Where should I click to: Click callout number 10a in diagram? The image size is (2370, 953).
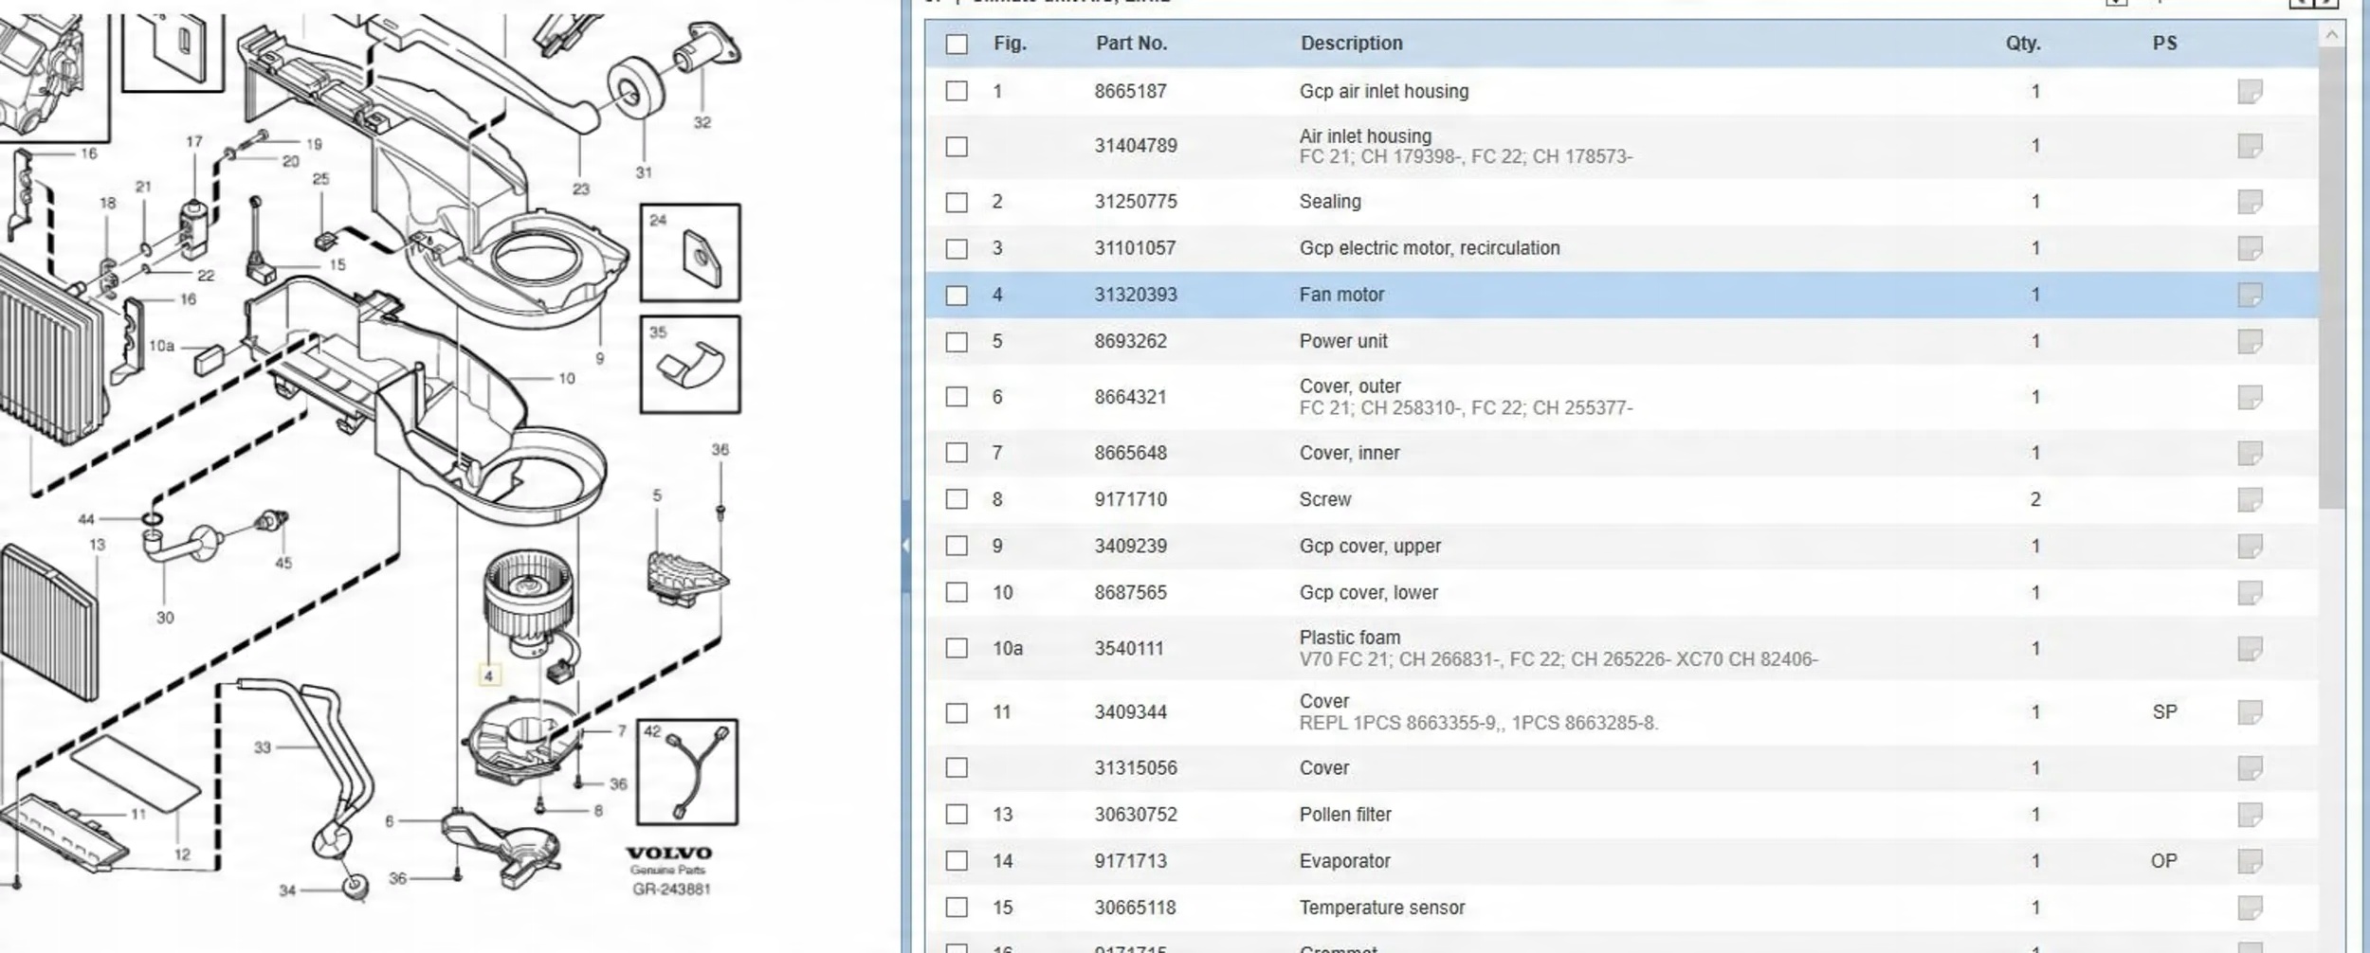pyautogui.click(x=161, y=346)
